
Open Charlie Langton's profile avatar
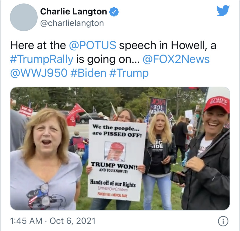[x=24, y=17]
